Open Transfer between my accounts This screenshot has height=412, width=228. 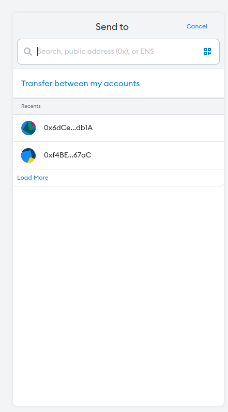click(x=80, y=84)
